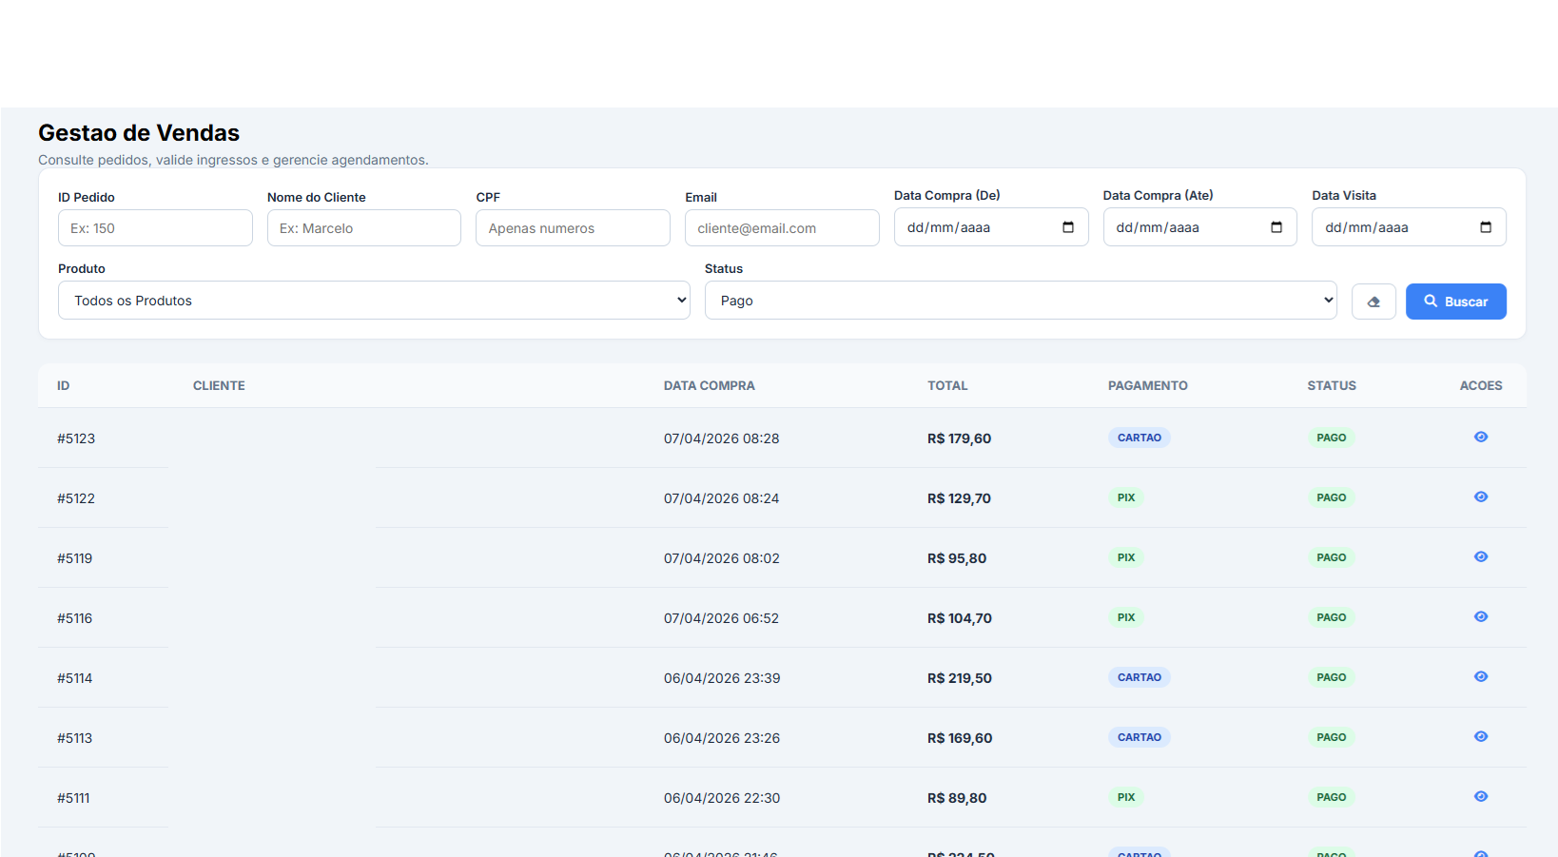Image resolution: width=1558 pixels, height=857 pixels.
Task: Open eye icon for order #5122
Action: (x=1480, y=497)
